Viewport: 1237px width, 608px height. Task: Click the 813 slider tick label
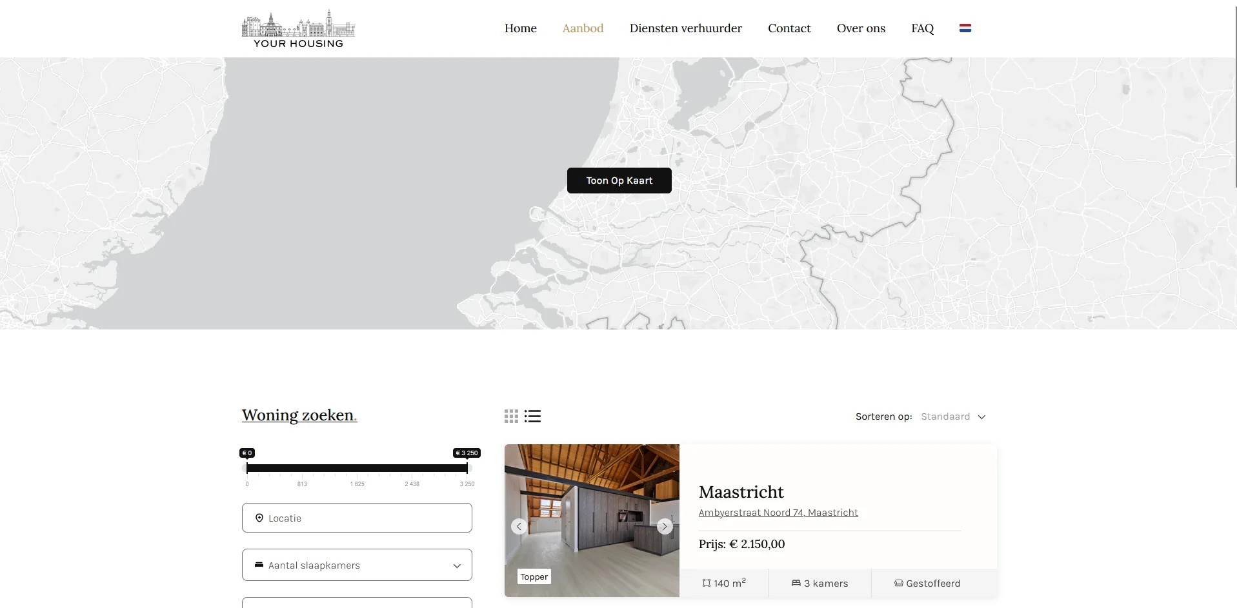pos(302,484)
